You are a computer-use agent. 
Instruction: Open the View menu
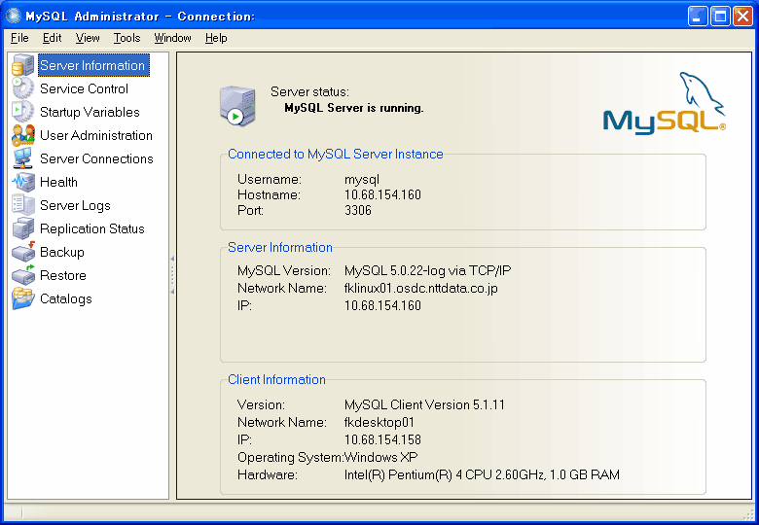88,38
